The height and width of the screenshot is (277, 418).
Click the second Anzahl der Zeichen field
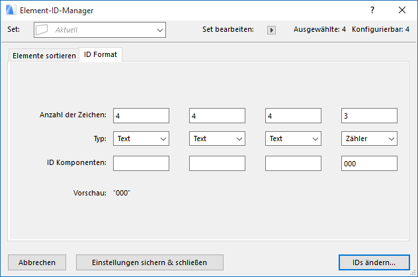217,116
